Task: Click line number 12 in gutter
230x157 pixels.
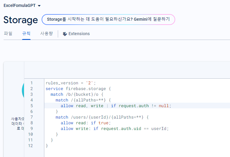Action: click(31, 146)
